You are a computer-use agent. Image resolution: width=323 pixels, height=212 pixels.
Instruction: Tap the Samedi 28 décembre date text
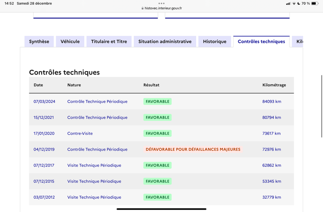(x=34, y=3)
